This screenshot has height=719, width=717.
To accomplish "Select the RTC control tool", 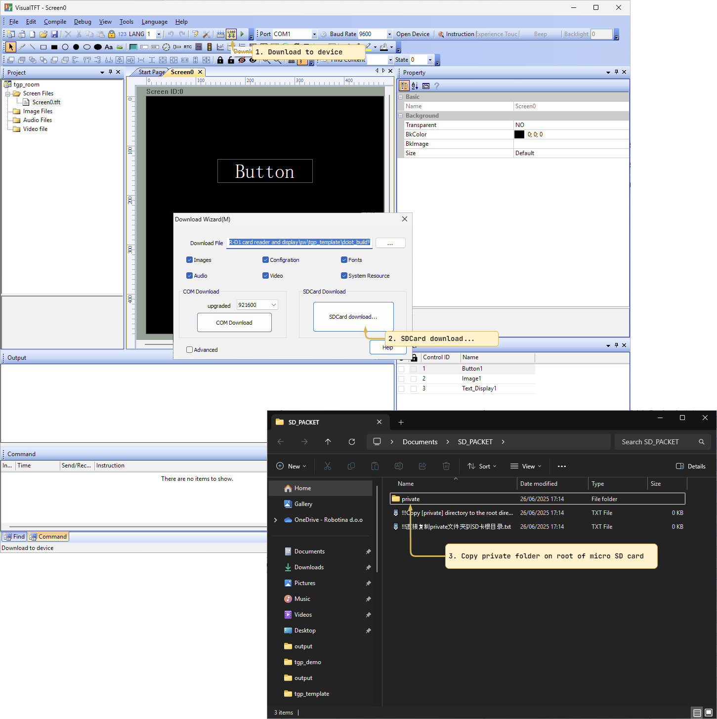I will [x=188, y=47].
